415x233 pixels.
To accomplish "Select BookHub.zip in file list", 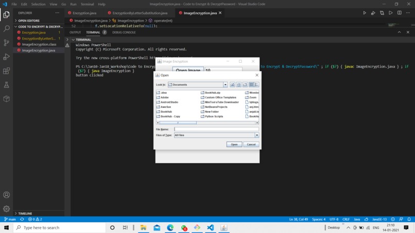I will pos(211,93).
